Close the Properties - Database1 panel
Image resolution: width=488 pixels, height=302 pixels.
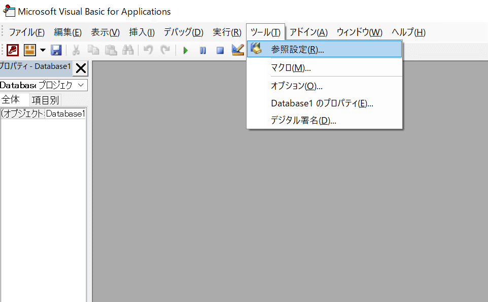(x=81, y=68)
